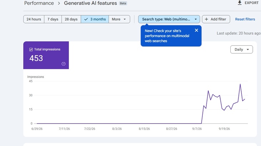Click the 9/19/26 date axis label
The image size is (261, 146).
point(224,129)
